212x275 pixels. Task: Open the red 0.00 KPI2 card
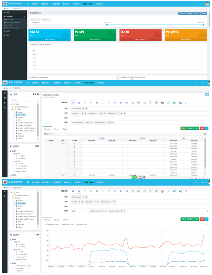141,35
